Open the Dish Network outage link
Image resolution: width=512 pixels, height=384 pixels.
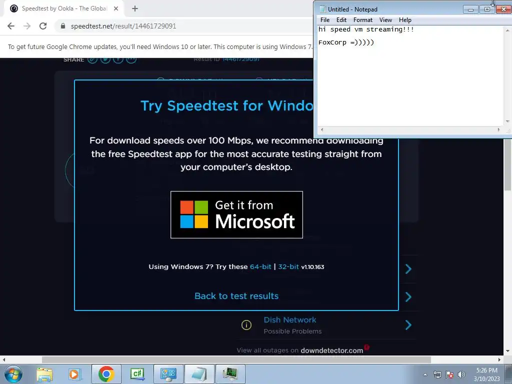point(290,319)
